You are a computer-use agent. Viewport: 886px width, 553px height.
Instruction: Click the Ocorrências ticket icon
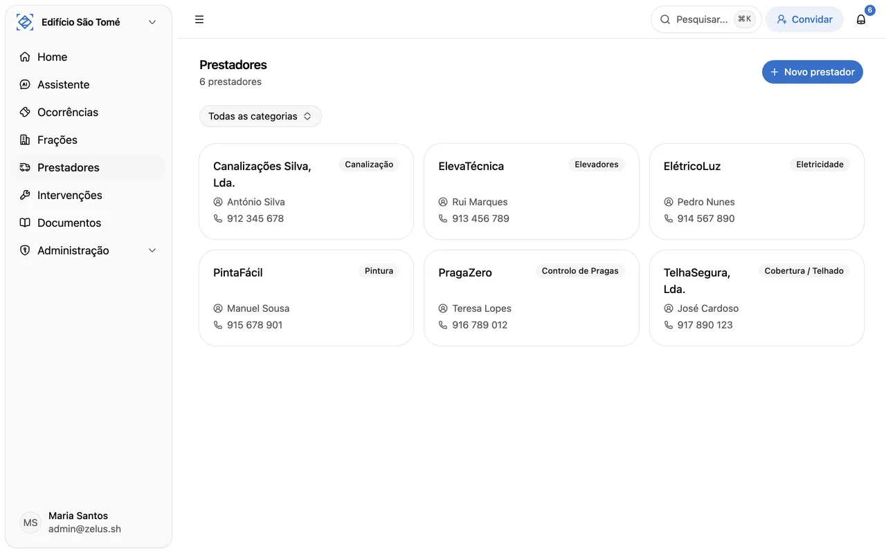click(25, 112)
